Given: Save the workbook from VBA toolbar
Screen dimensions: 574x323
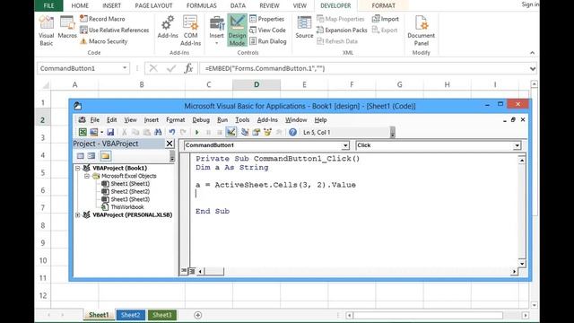Looking at the screenshot, I should (x=110, y=132).
